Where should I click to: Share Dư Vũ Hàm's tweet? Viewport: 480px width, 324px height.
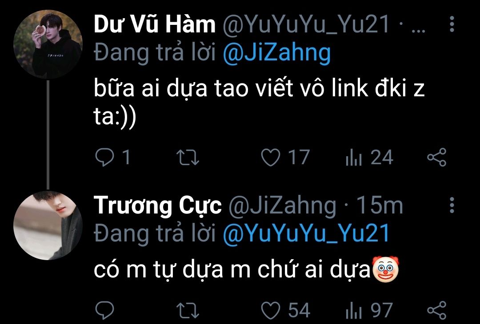coord(437,157)
